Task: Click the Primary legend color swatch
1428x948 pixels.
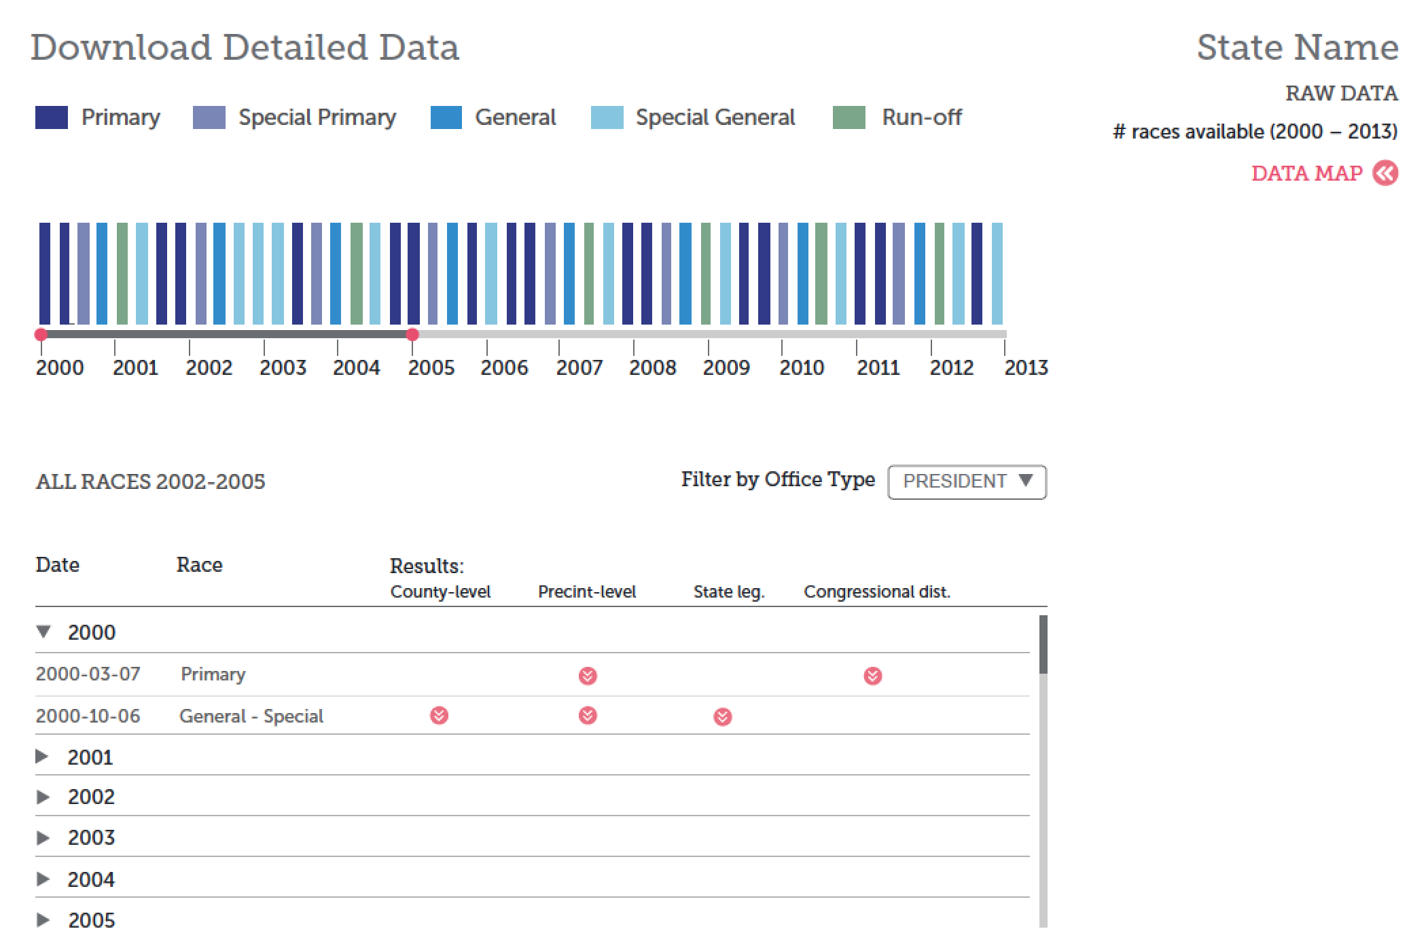Action: (52, 117)
